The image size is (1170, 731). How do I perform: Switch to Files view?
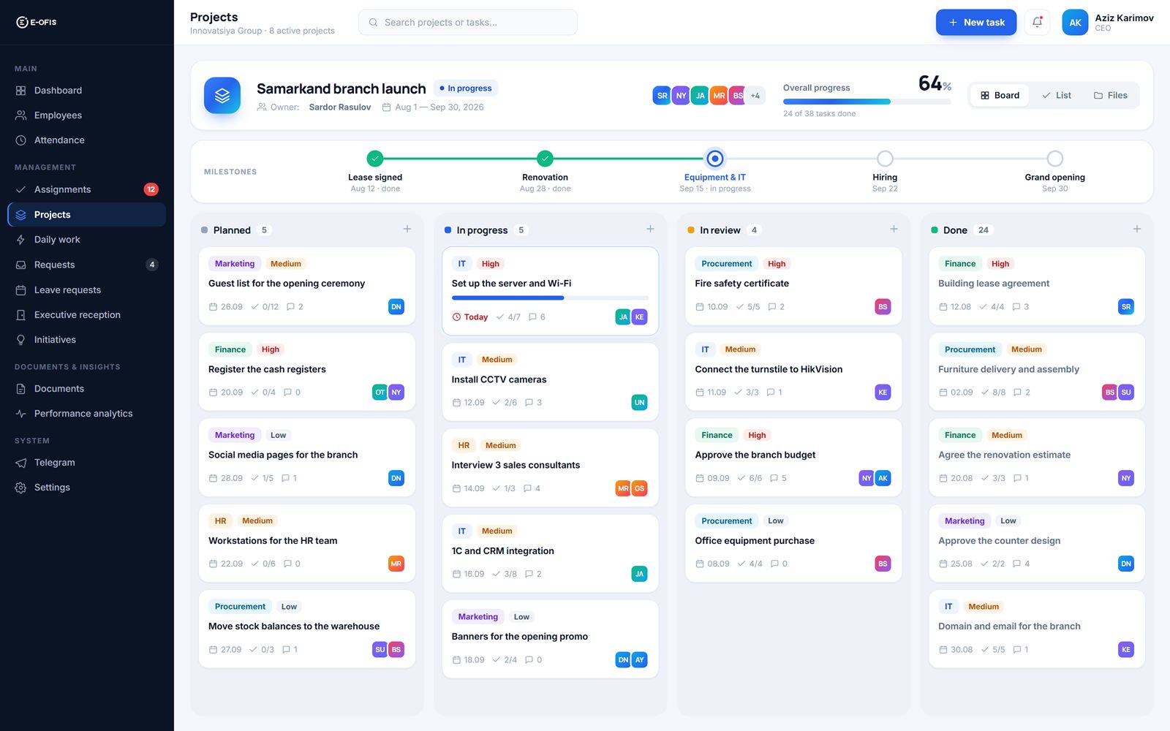pos(1110,96)
